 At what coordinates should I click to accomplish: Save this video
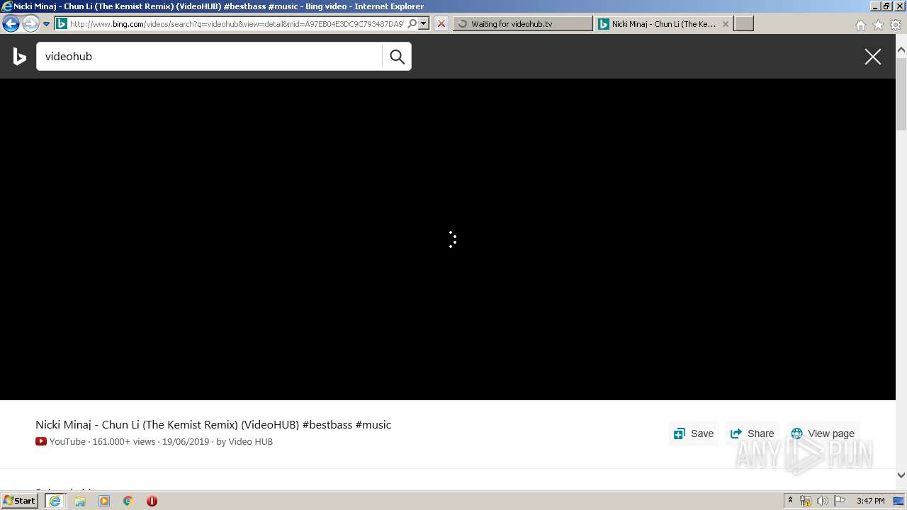pyautogui.click(x=694, y=433)
